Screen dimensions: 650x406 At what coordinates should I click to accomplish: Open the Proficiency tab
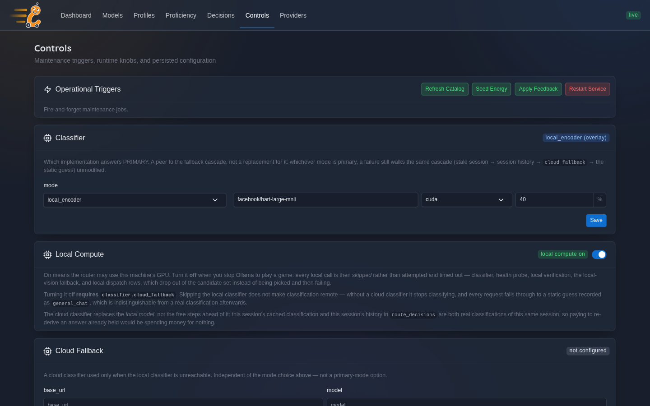point(181,15)
